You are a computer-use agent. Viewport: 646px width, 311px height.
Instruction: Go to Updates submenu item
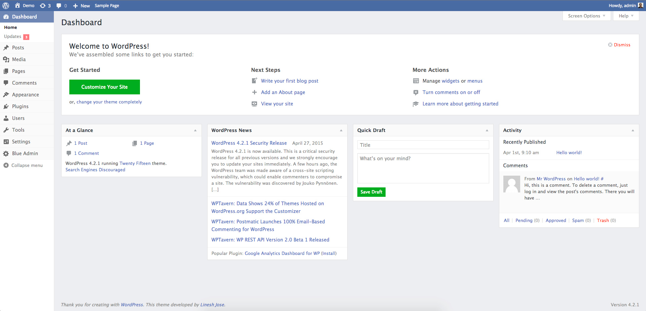(x=16, y=37)
